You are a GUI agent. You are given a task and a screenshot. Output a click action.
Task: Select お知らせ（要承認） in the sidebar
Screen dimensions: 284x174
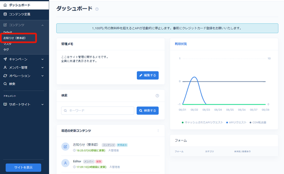[15, 38]
